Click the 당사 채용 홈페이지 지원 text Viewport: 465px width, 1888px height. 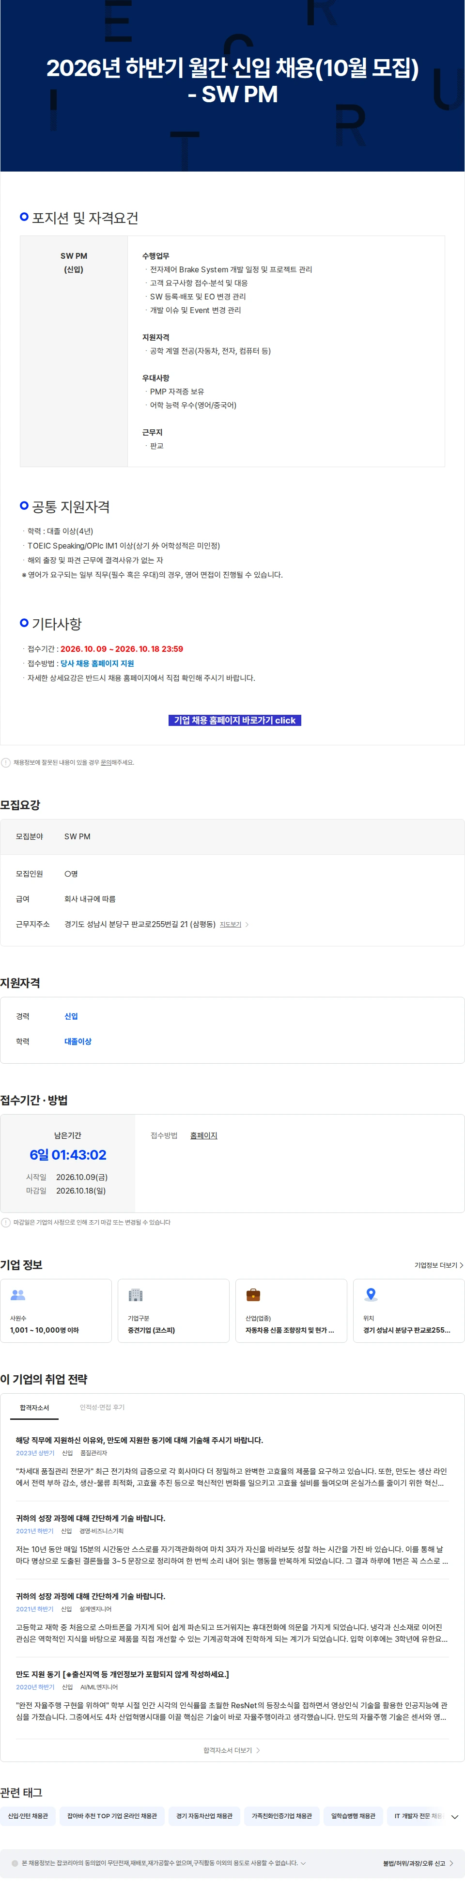click(x=97, y=663)
